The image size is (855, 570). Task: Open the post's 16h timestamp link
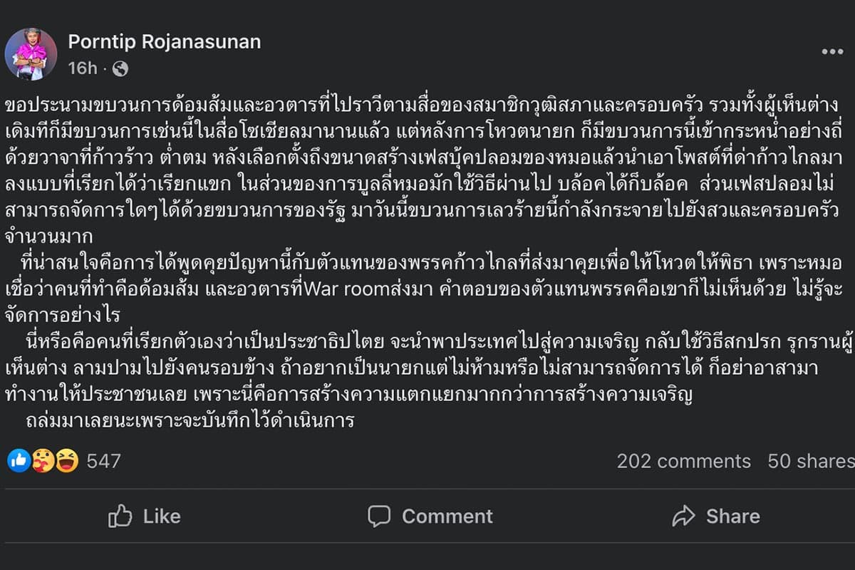83,68
